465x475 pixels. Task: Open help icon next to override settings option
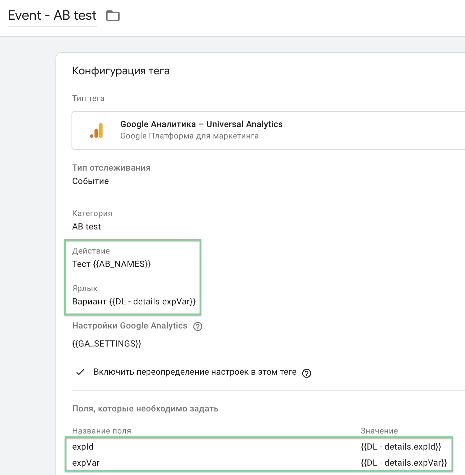coord(307,373)
